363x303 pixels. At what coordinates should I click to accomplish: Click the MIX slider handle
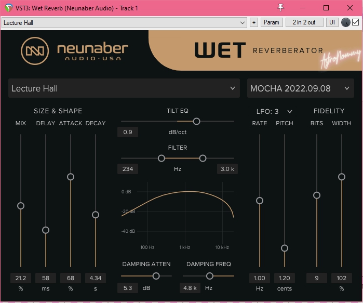click(x=21, y=206)
